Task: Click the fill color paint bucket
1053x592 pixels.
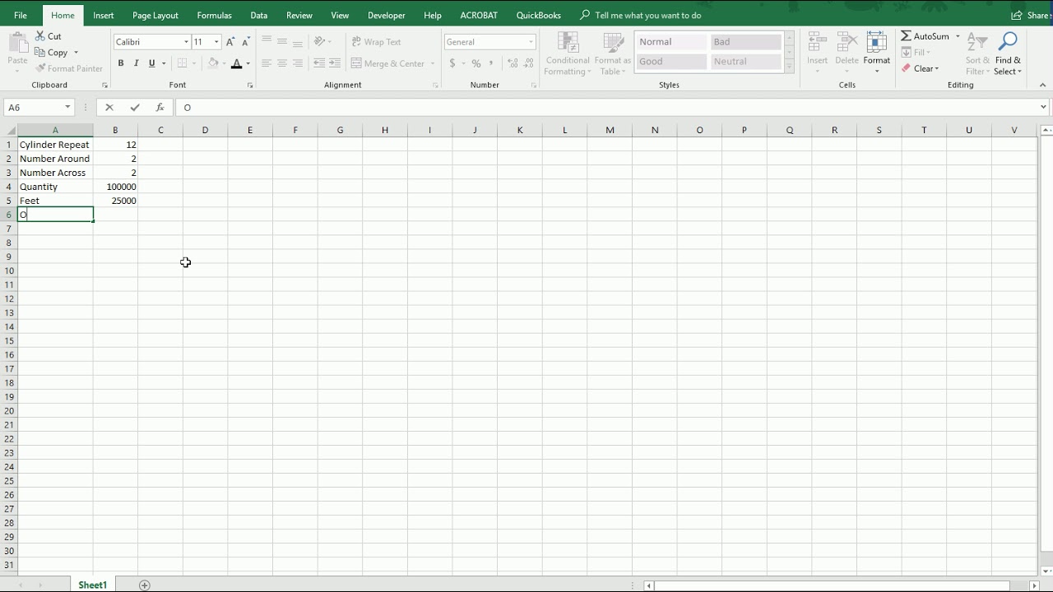Action: [213, 63]
